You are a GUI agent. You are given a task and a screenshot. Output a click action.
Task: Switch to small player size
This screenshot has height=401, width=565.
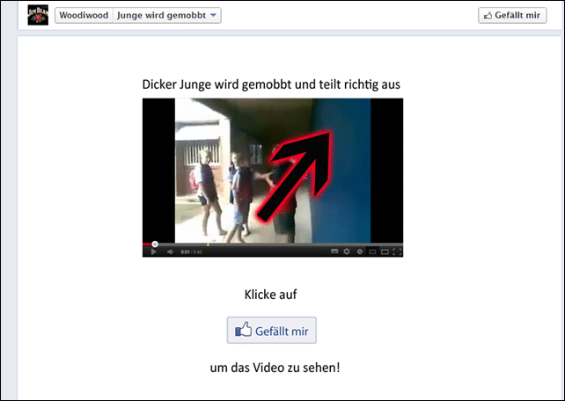click(372, 252)
